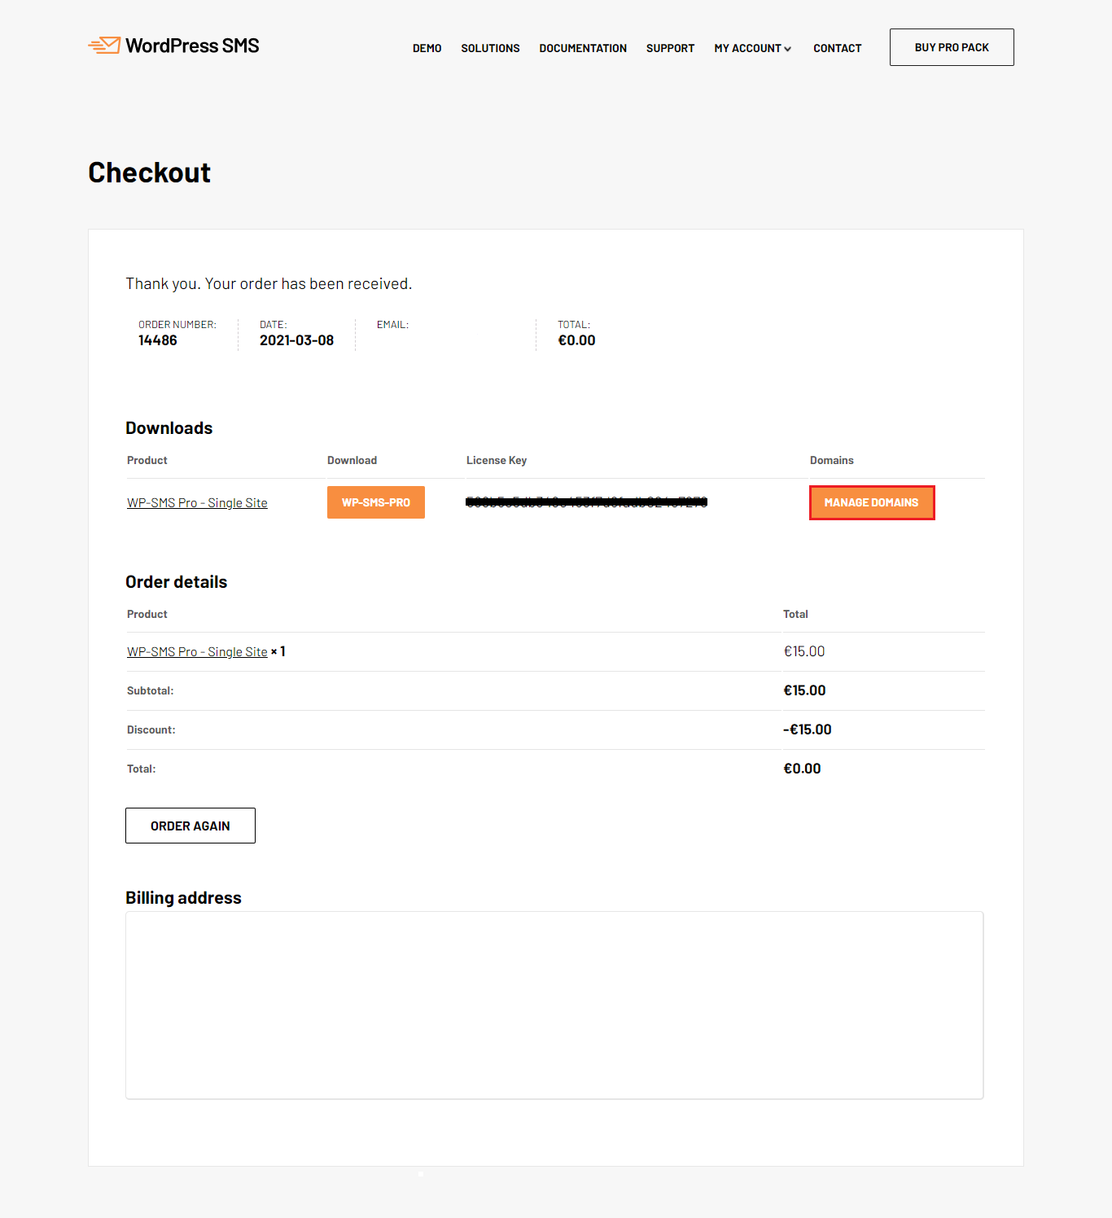This screenshot has width=1112, height=1218.
Task: Click the Domains column header
Action: tap(832, 460)
